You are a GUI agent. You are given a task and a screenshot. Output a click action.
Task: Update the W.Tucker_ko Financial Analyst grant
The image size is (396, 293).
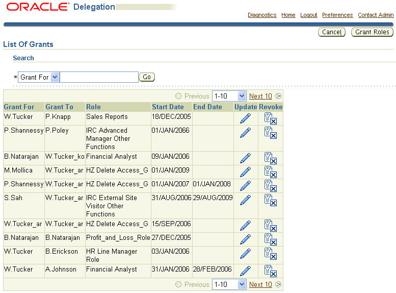click(245, 158)
